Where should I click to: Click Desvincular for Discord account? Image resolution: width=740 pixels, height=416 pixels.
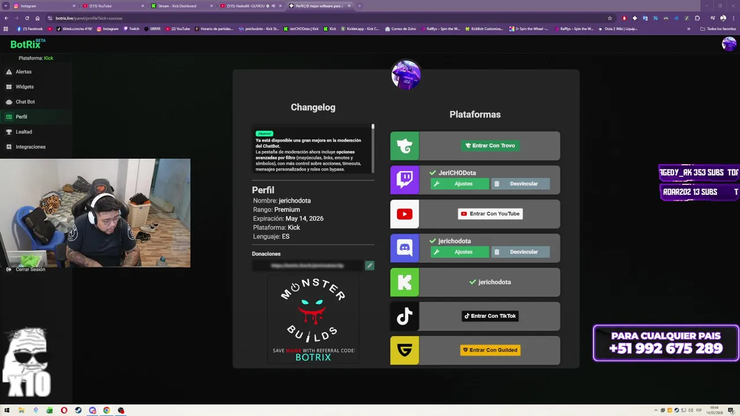[520, 252]
